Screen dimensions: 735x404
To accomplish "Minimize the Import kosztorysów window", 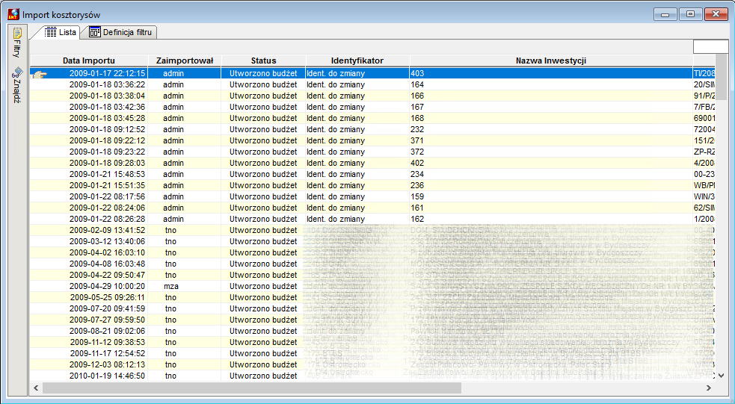I will (665, 14).
